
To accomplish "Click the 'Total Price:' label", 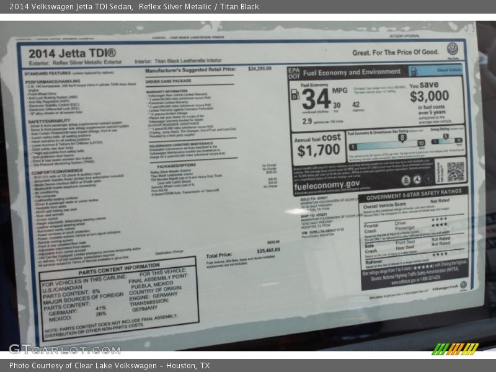I will 219,255.
